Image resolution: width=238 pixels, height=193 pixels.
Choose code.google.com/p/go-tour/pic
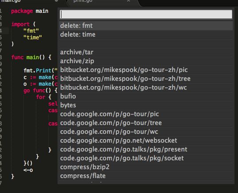coord(146,114)
